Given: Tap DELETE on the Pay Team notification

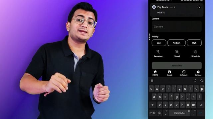Looking at the screenshot, I should pos(161,13).
